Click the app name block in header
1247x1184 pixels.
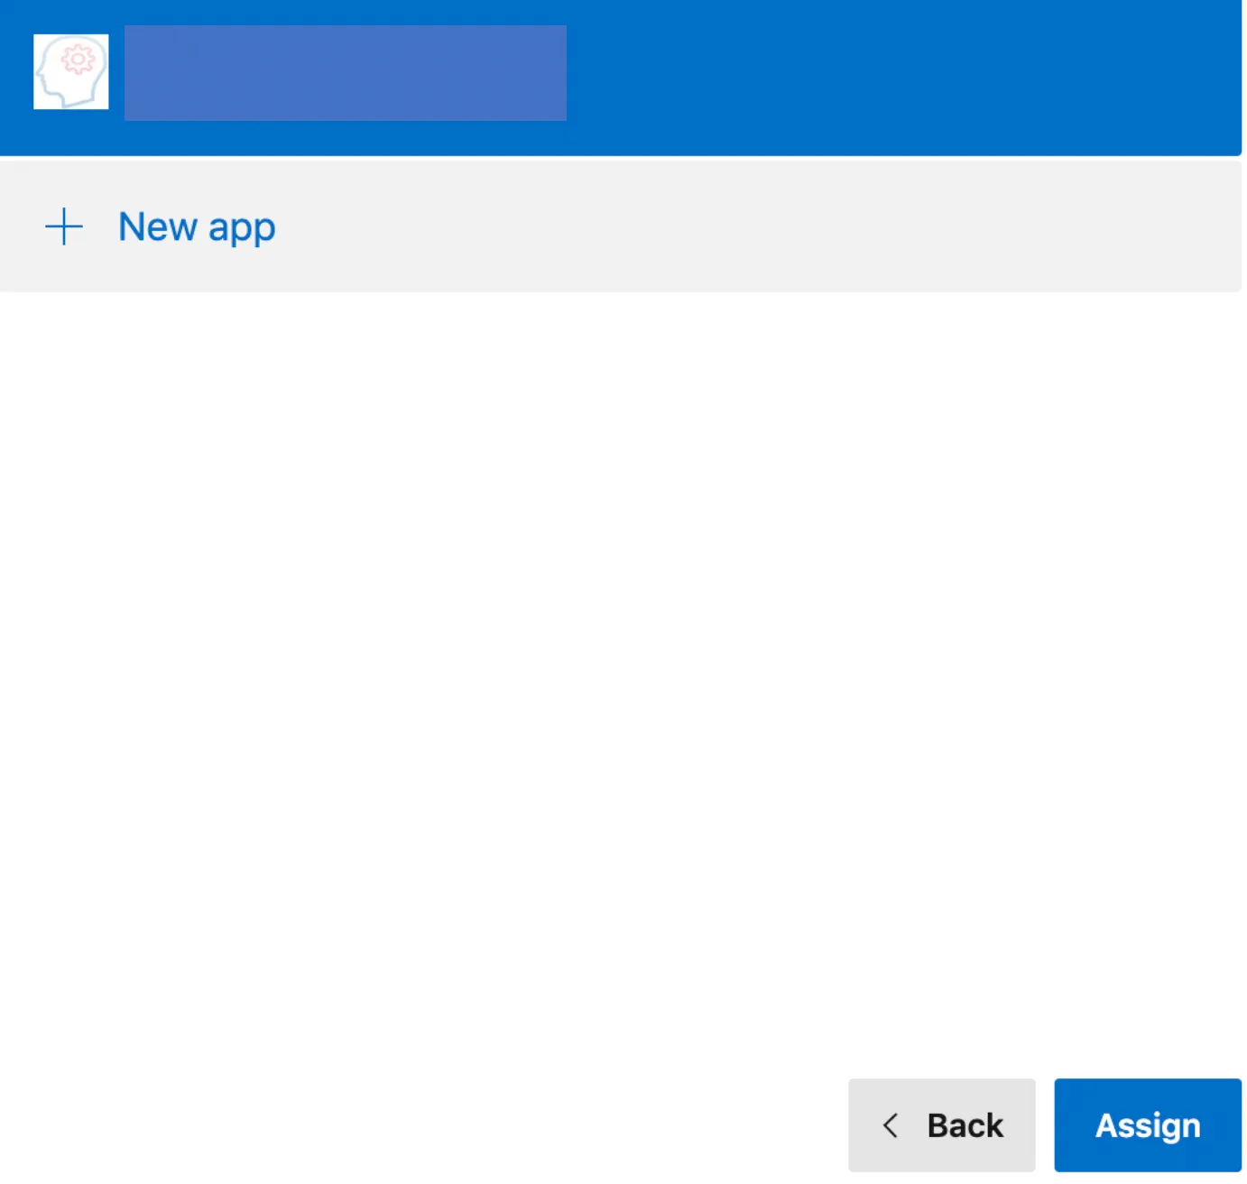click(x=345, y=73)
